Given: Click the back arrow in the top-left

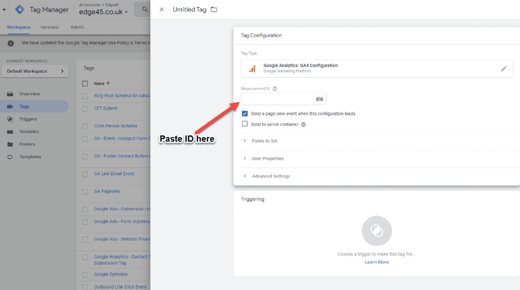Looking at the screenshot, I should pyautogui.click(x=4, y=10).
